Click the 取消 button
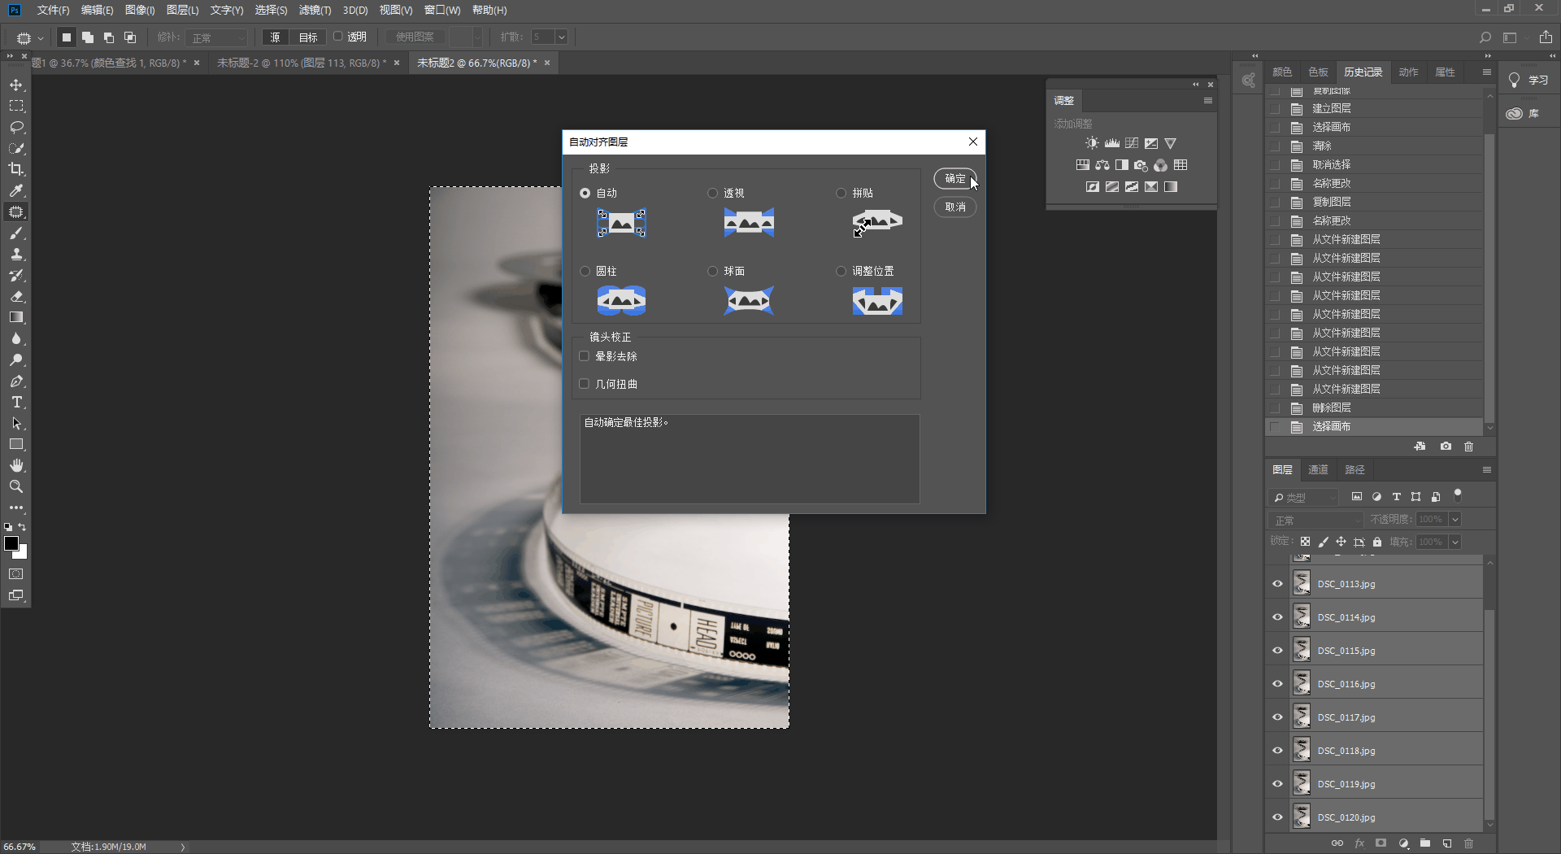The height and width of the screenshot is (854, 1561). [x=954, y=207]
